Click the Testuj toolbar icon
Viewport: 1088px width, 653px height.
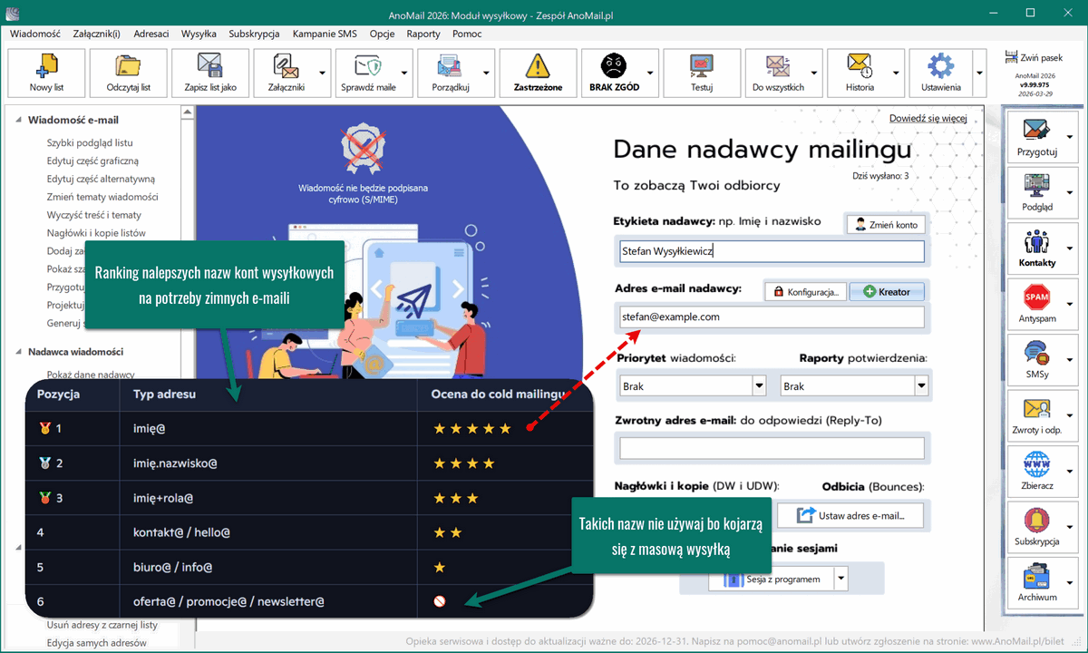click(x=702, y=66)
